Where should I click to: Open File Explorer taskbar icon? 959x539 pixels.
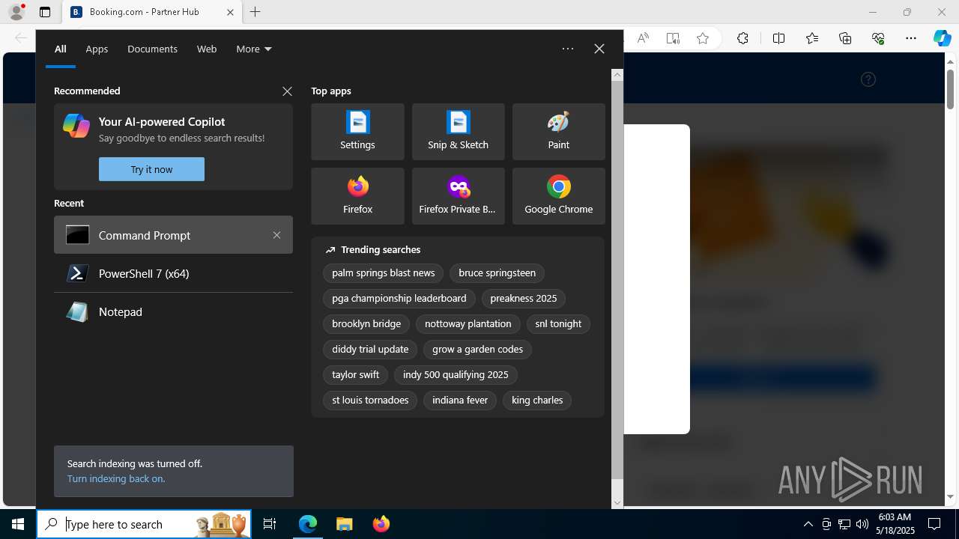[x=344, y=524]
